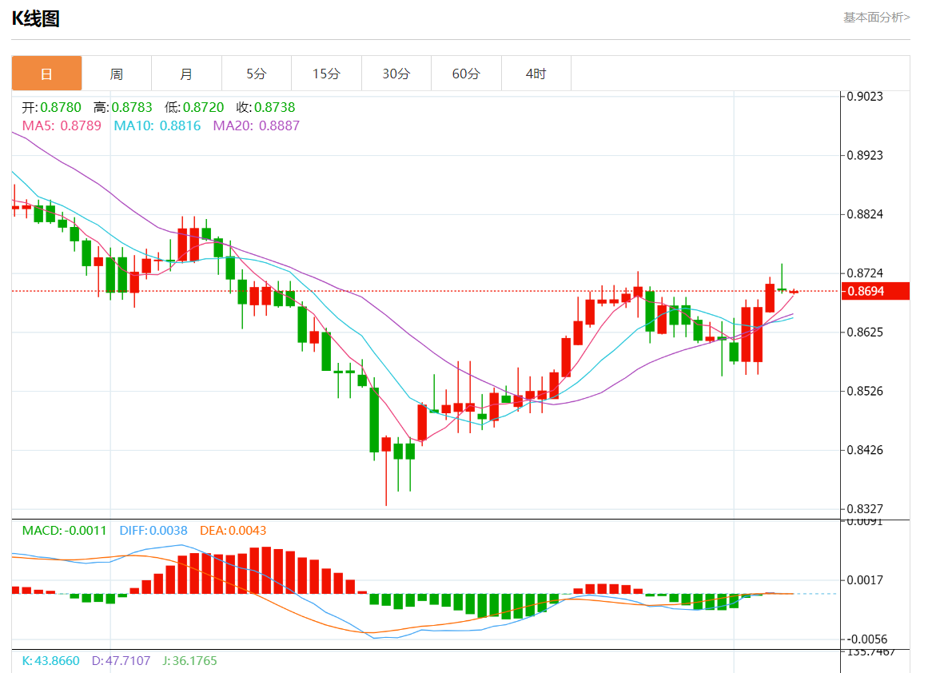This screenshot has width=940, height=673.
Task: Switch to the 月 monthly tab
Action: coord(186,74)
